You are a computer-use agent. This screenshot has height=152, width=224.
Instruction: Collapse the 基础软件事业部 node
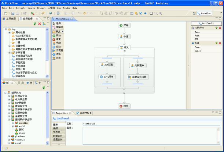[x=9, y=120]
